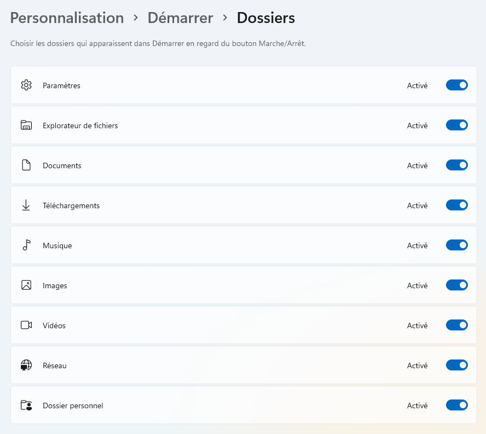Switch off the Téléchargements toggle
Image resolution: width=486 pixels, height=434 pixels.
pos(456,205)
